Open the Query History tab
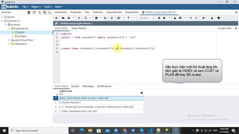 [x=79, y=28]
